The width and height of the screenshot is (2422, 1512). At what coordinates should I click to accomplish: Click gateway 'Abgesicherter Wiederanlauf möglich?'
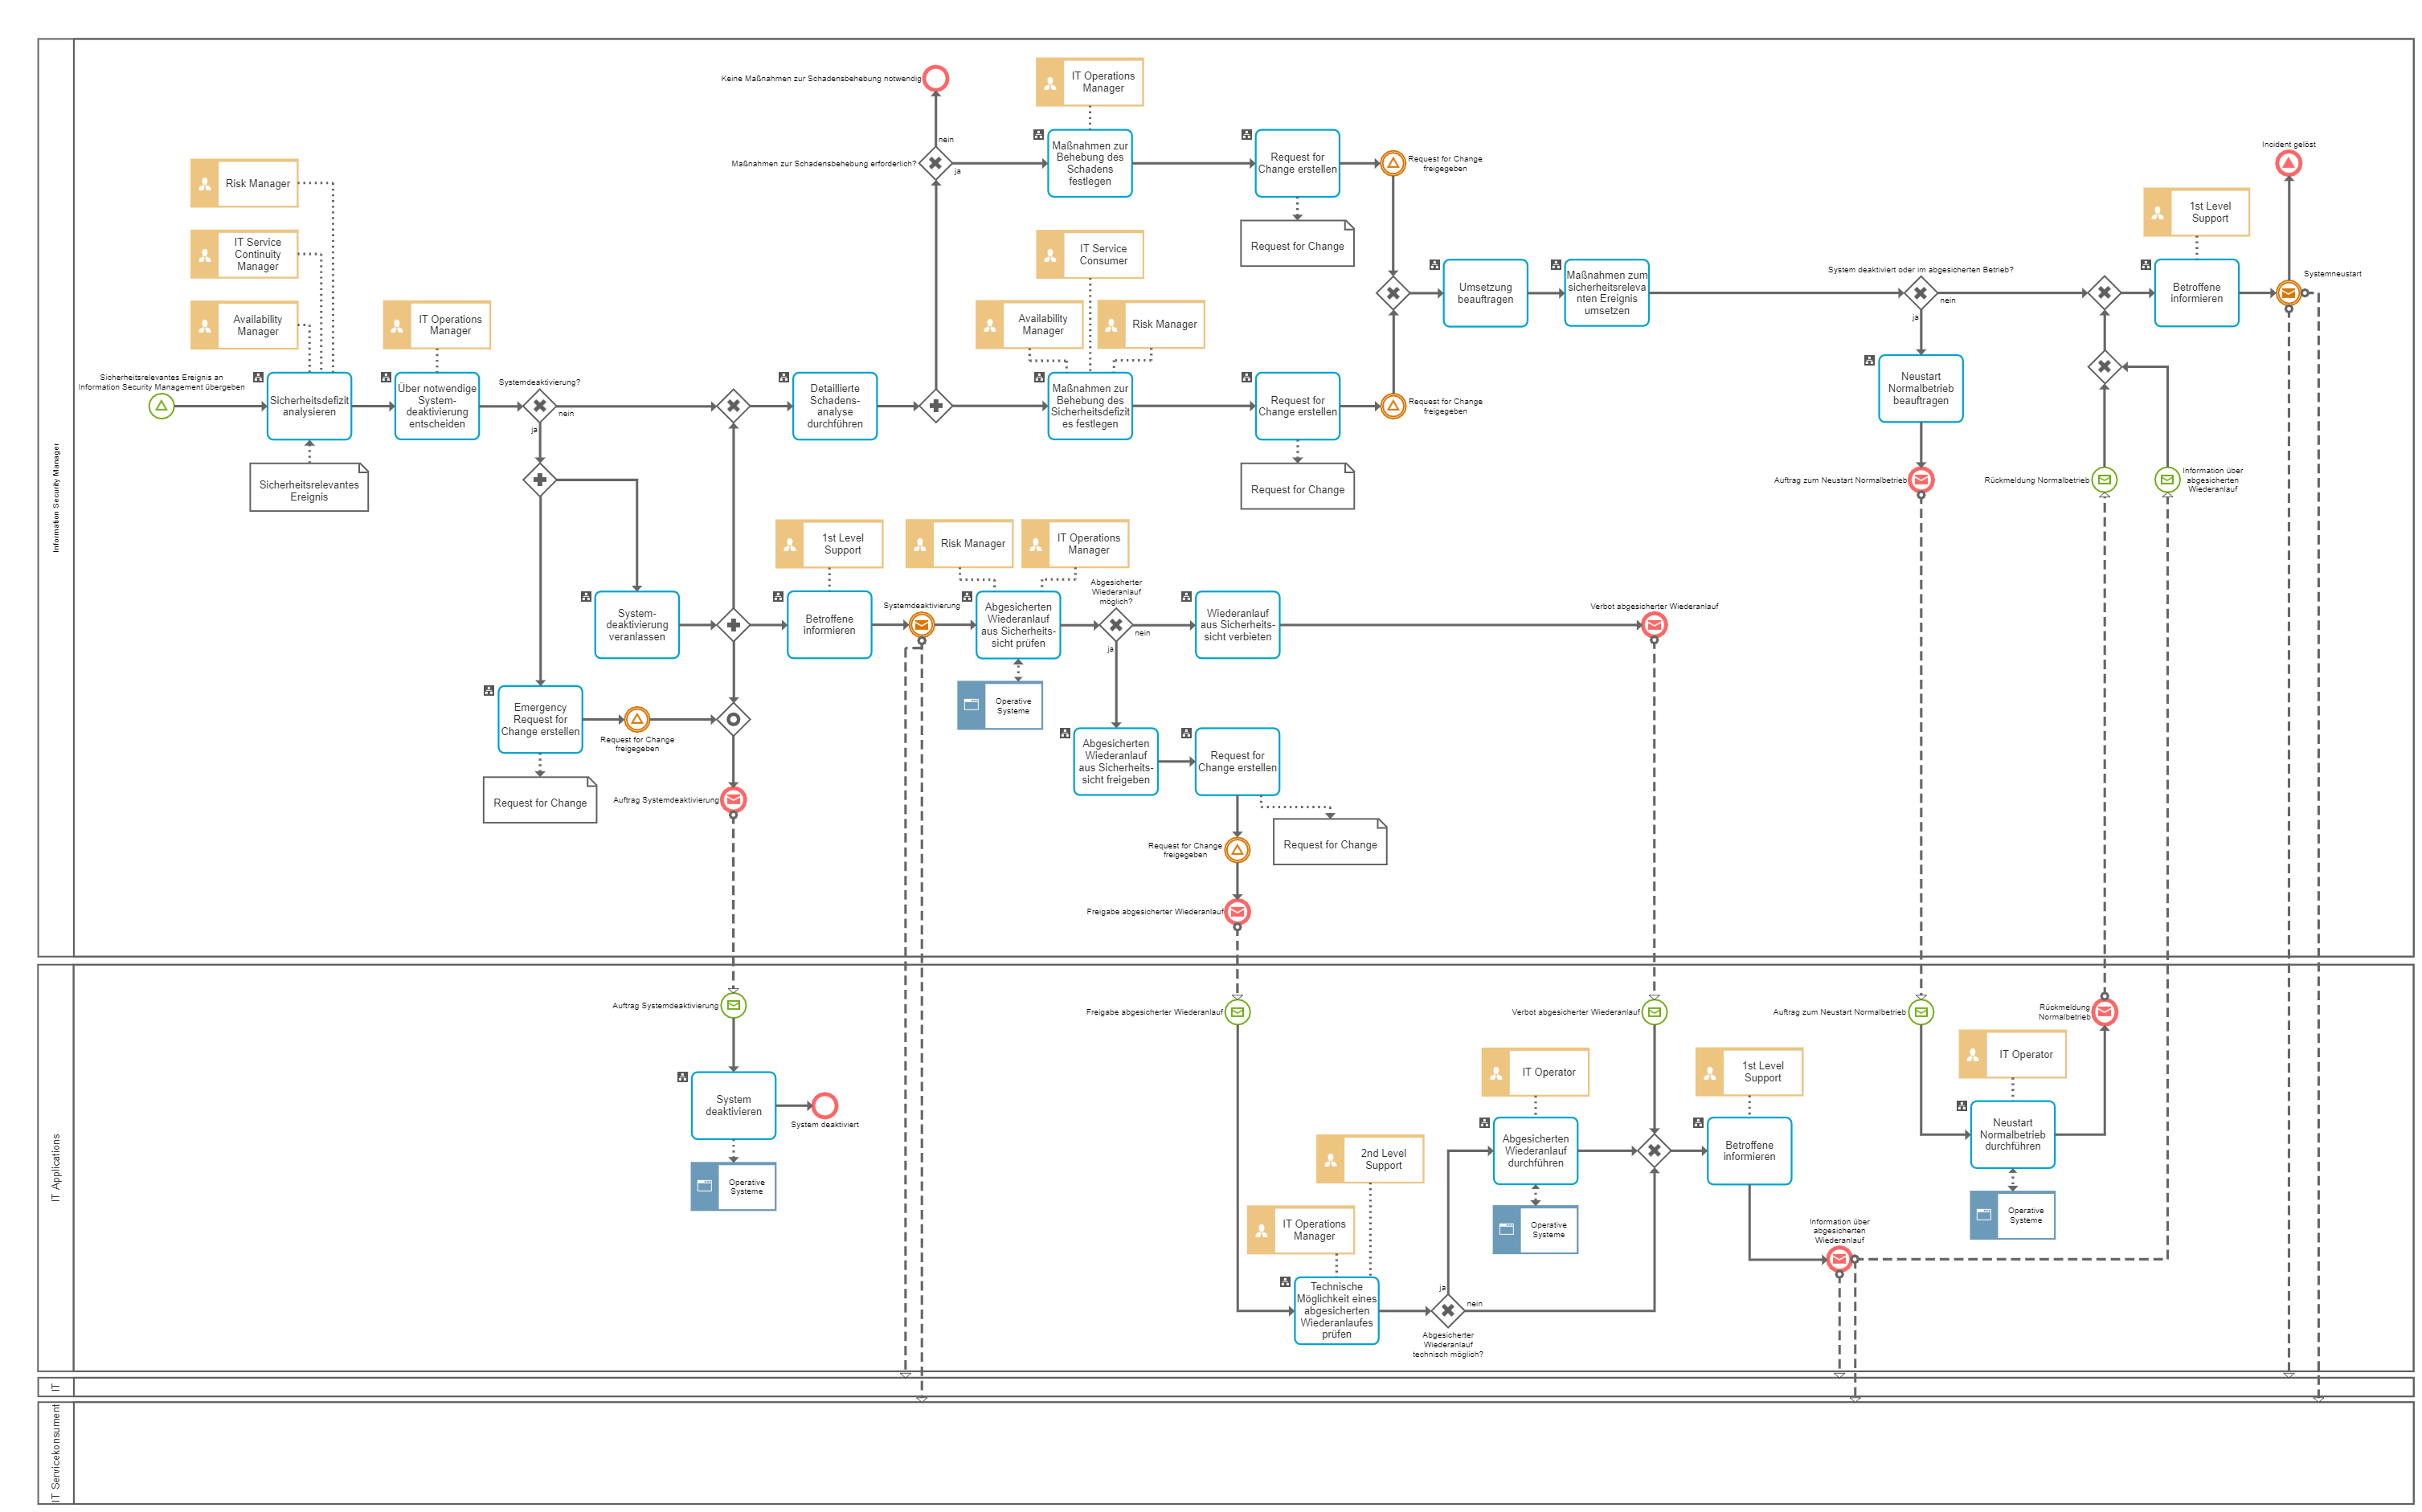click(x=1116, y=625)
